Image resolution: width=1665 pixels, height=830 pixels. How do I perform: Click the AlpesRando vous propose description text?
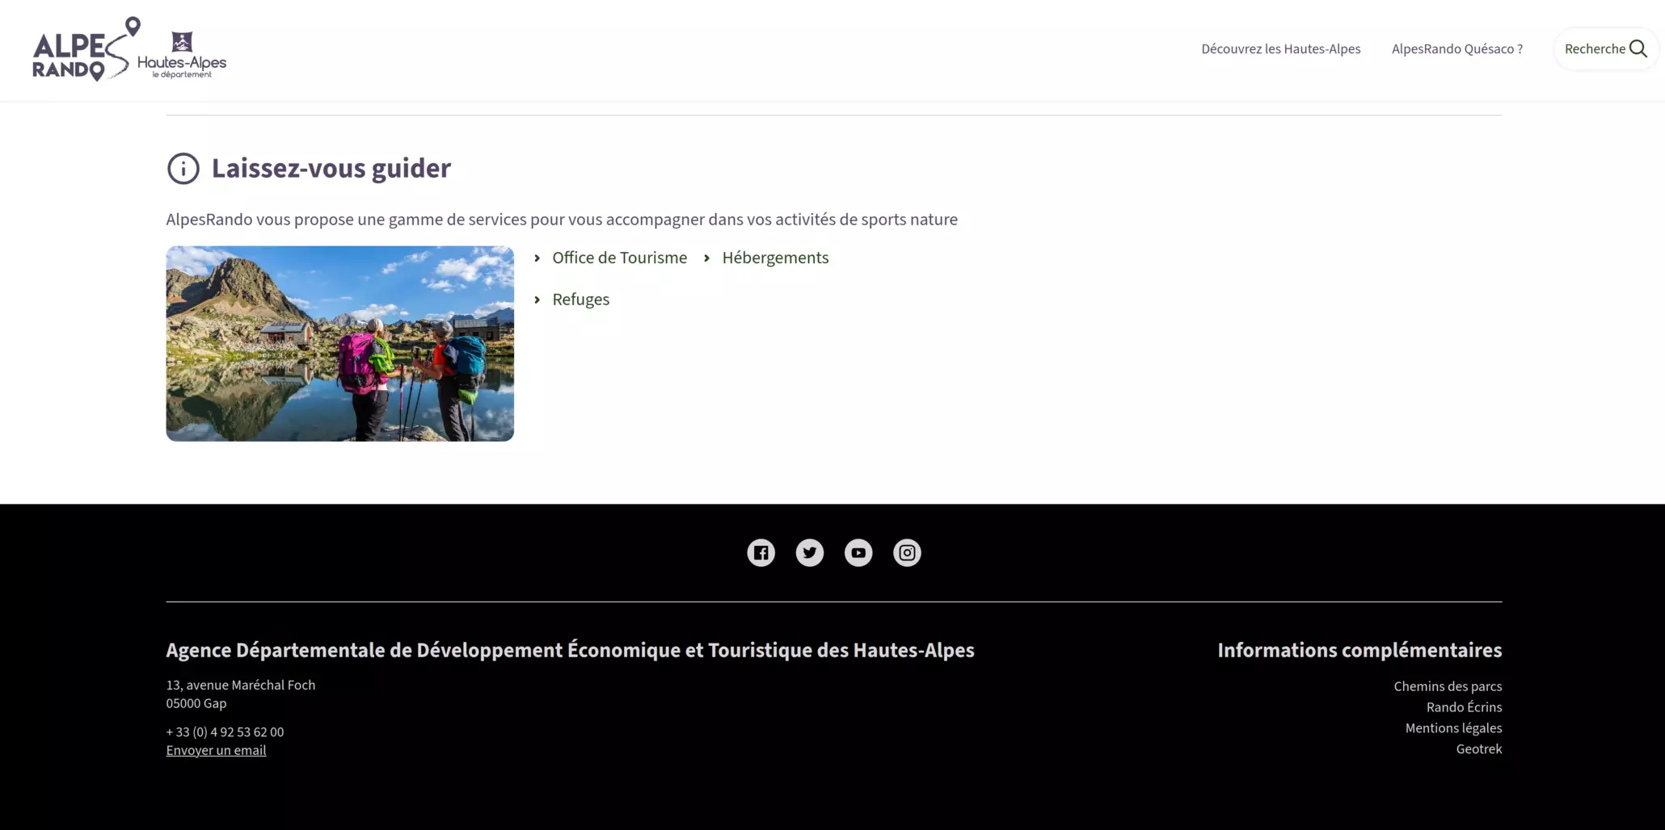click(562, 220)
